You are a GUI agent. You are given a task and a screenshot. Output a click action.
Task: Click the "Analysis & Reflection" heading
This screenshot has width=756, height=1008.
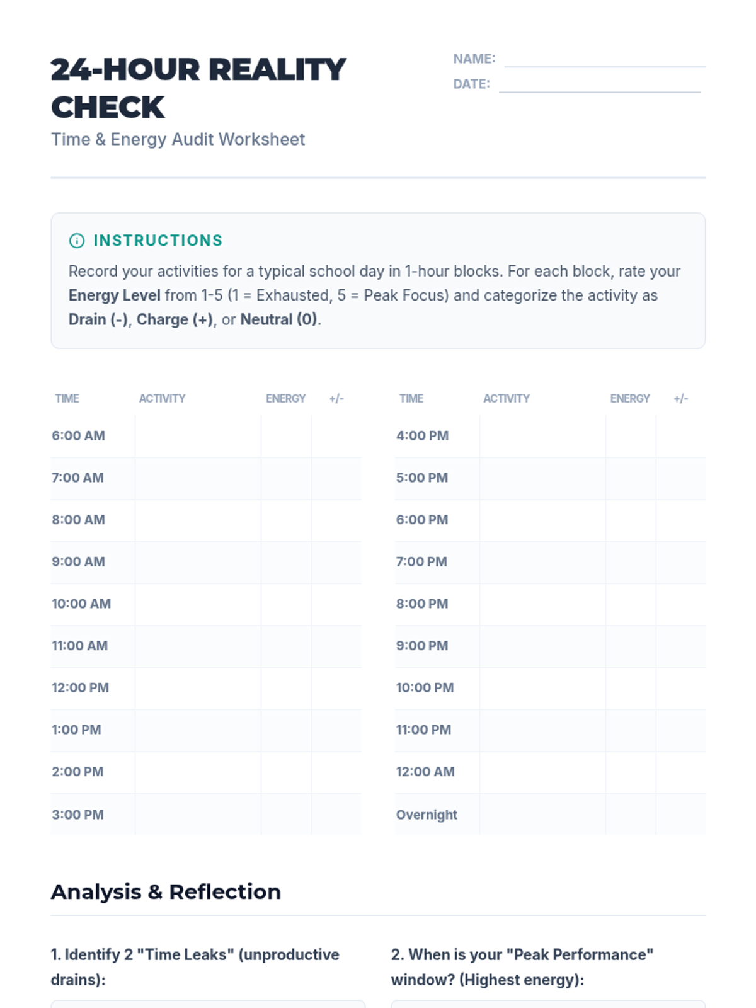click(166, 891)
